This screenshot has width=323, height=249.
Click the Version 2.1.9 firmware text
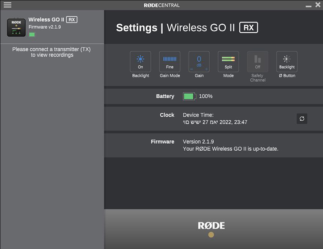198,142
